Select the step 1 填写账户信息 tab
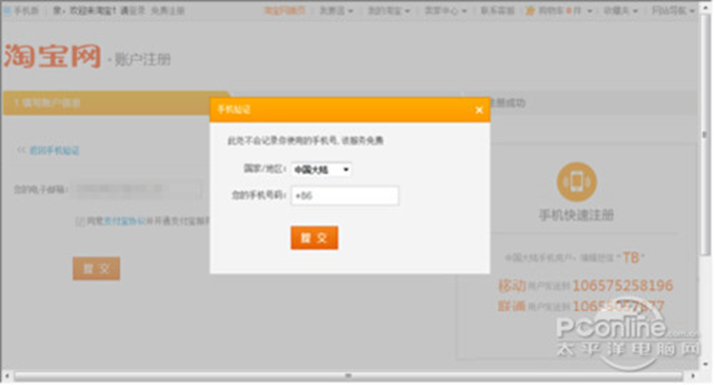 pos(116,104)
